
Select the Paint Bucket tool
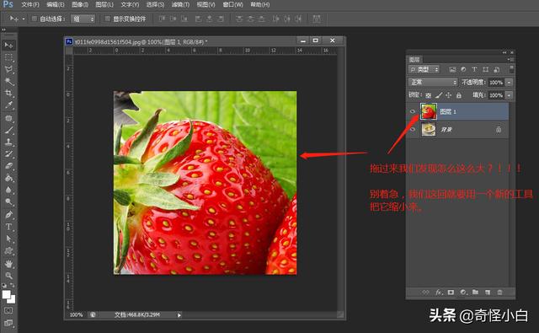[8, 178]
